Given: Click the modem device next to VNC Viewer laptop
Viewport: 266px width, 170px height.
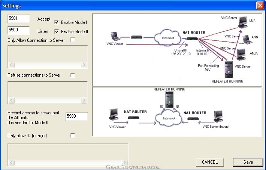Looking at the screenshot, I should [137, 37].
